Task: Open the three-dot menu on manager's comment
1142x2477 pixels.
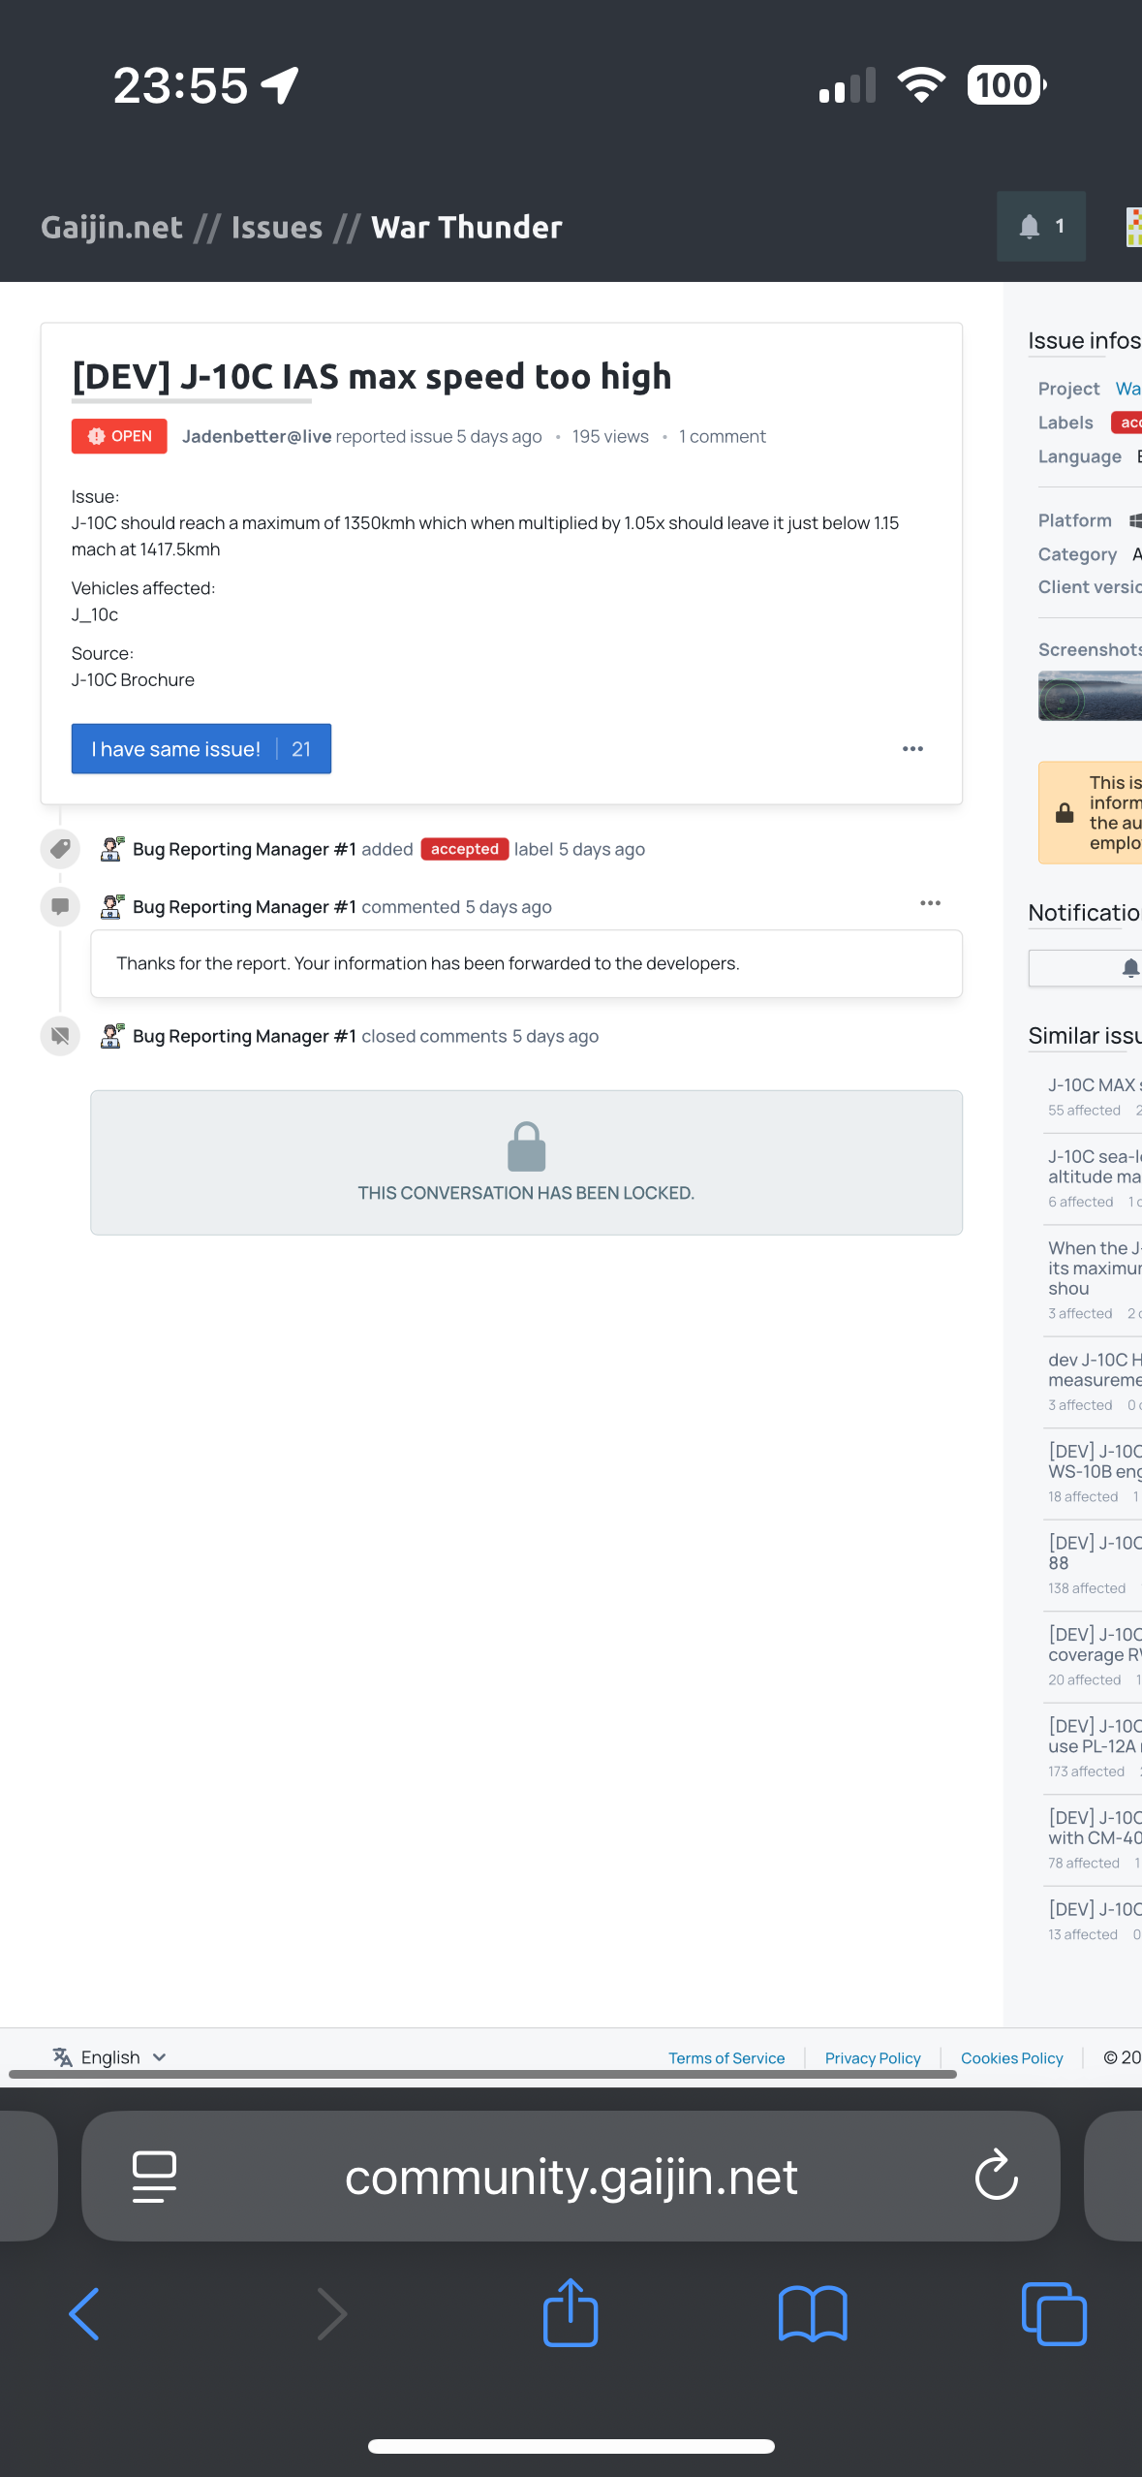Action: pos(930,903)
